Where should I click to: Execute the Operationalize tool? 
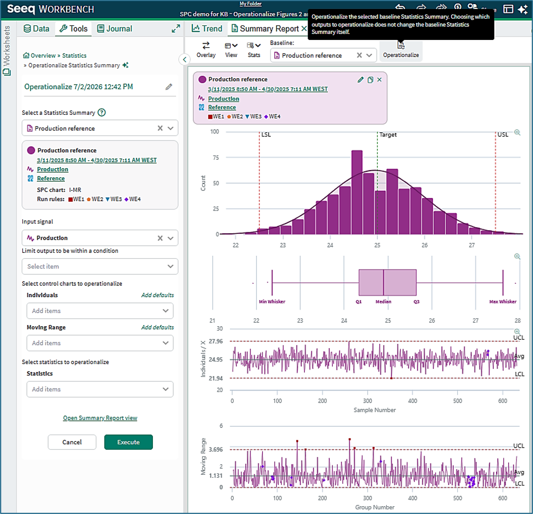tap(128, 442)
